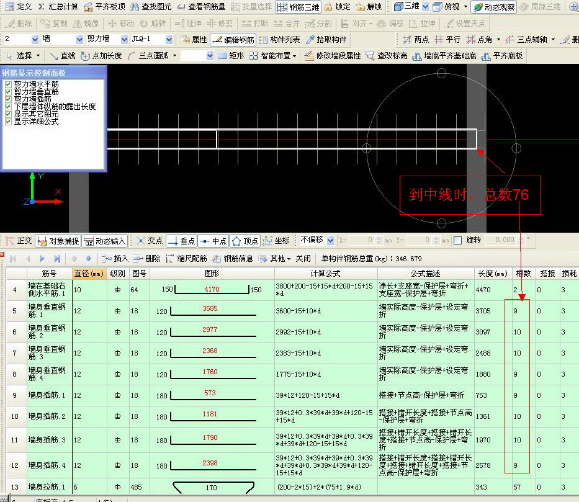This screenshot has width=579, height=502.
Task: Open 查看钢筋量 rebar quantity view
Action: (201, 7)
